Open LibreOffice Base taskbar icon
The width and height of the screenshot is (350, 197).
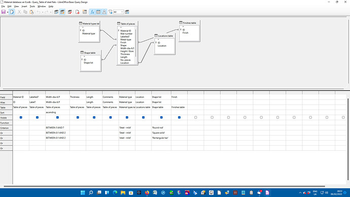tap(267, 192)
